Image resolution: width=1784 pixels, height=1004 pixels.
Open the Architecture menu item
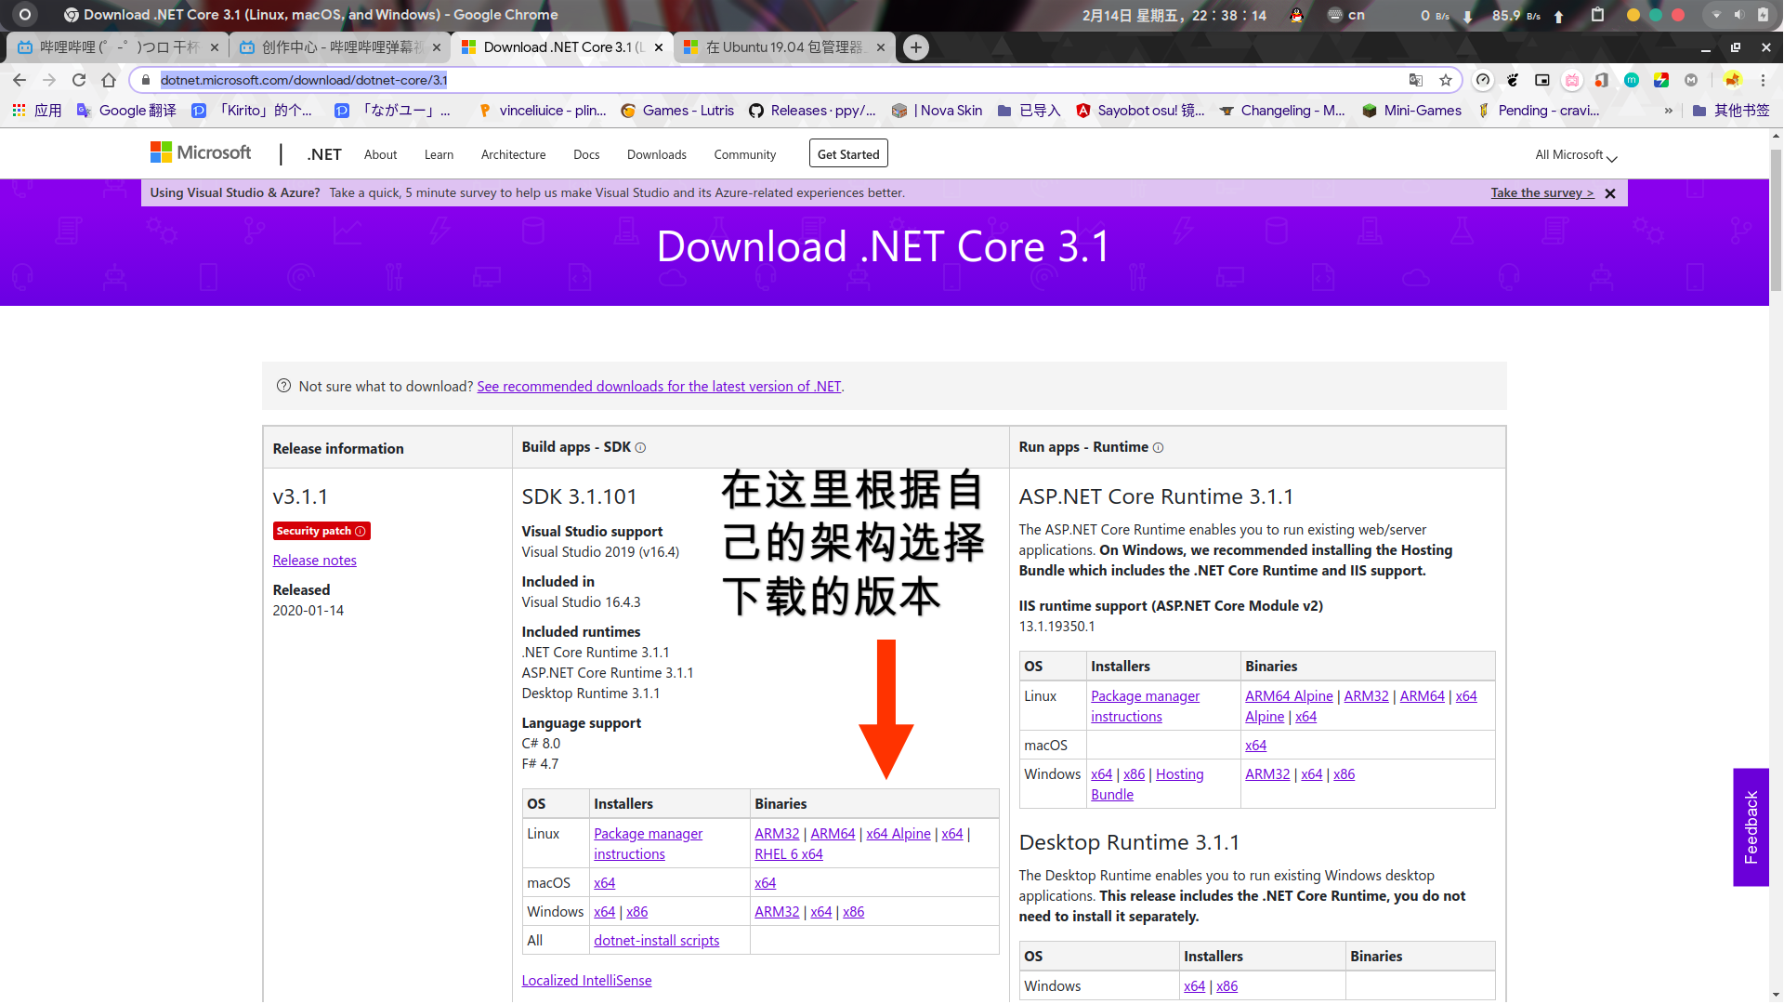pyautogui.click(x=513, y=154)
